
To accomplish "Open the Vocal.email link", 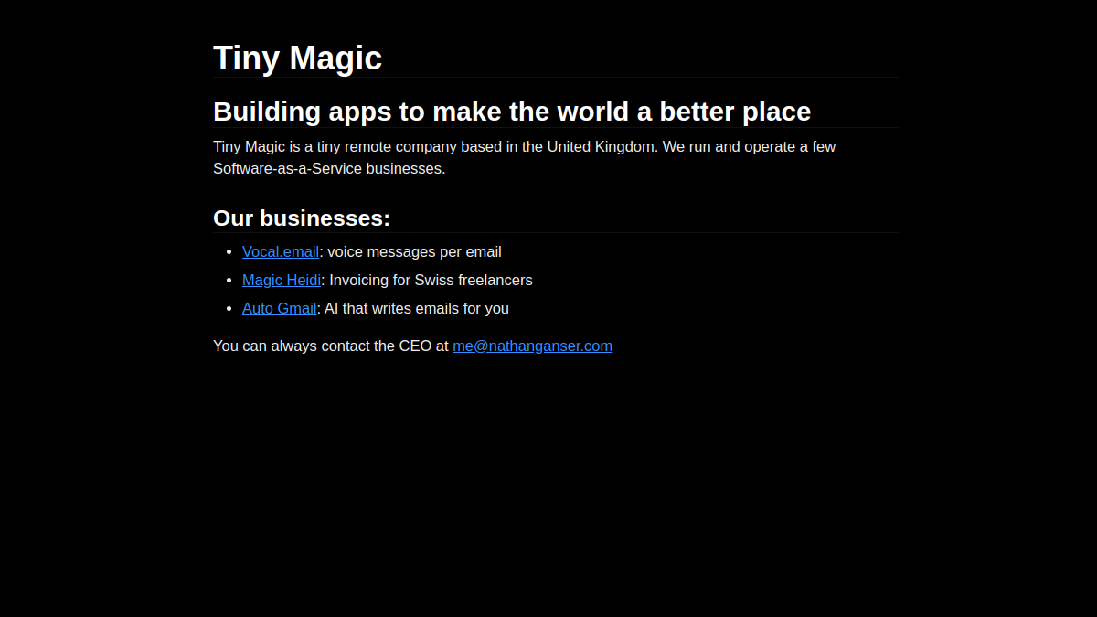I will coord(281,252).
